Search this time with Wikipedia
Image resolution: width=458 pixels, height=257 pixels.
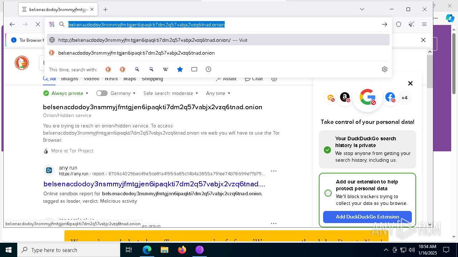(x=165, y=69)
